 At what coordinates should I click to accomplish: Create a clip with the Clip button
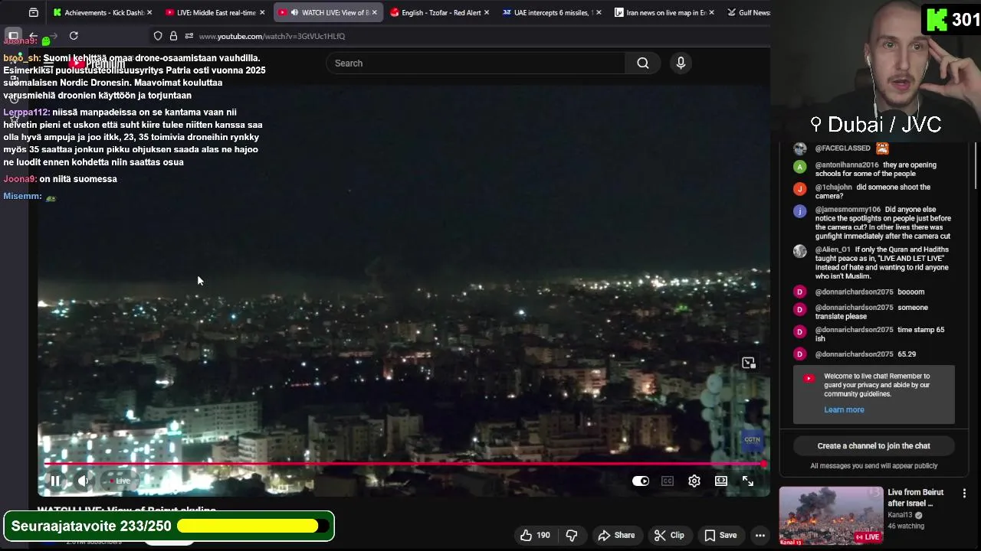coord(669,536)
